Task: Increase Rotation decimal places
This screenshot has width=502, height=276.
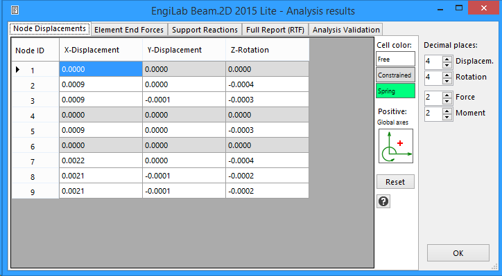Action: click(447, 75)
